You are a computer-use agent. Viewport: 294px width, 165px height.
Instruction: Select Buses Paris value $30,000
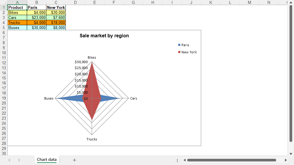(37, 28)
